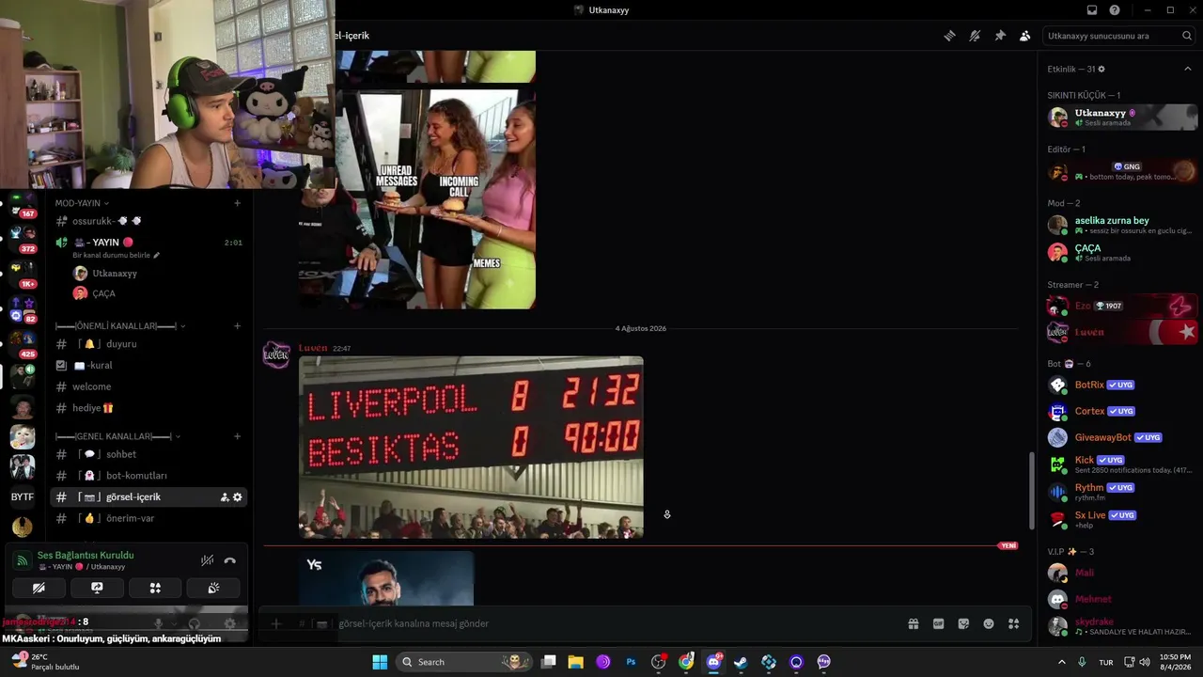Click the Windows taskbar Search box
This screenshot has width=1203, height=677.
tap(464, 662)
